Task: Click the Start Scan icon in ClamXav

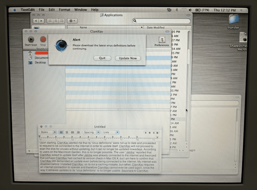Action: [x=31, y=39]
